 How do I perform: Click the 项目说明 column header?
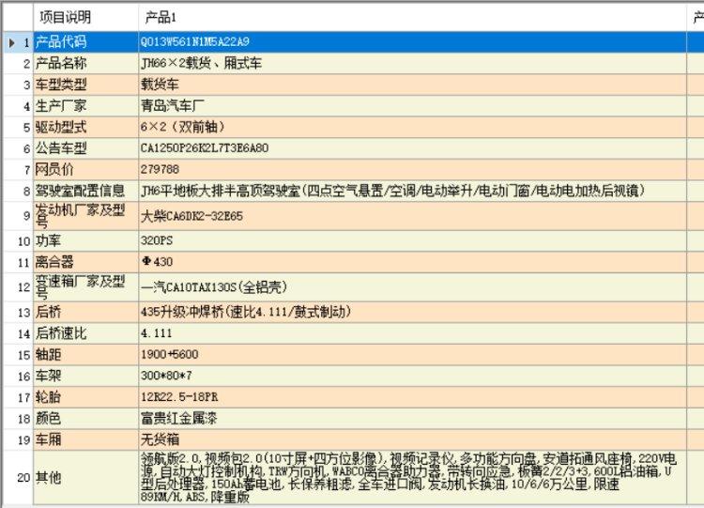(85, 18)
